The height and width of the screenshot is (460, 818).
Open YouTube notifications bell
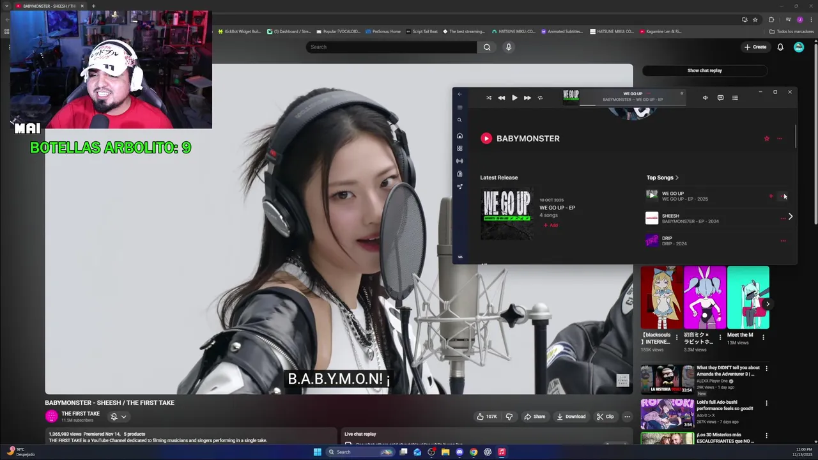(x=780, y=47)
